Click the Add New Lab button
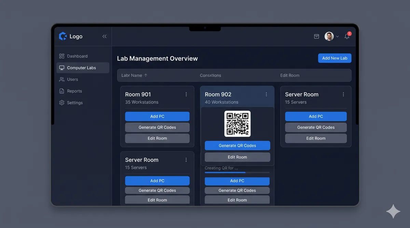 [x=334, y=58]
